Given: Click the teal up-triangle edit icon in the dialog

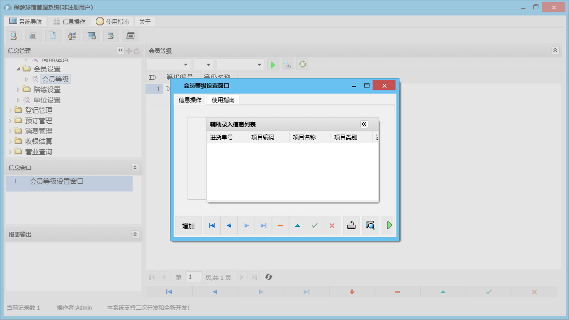Looking at the screenshot, I should (x=297, y=226).
